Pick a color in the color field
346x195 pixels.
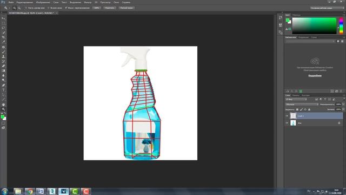315,26
